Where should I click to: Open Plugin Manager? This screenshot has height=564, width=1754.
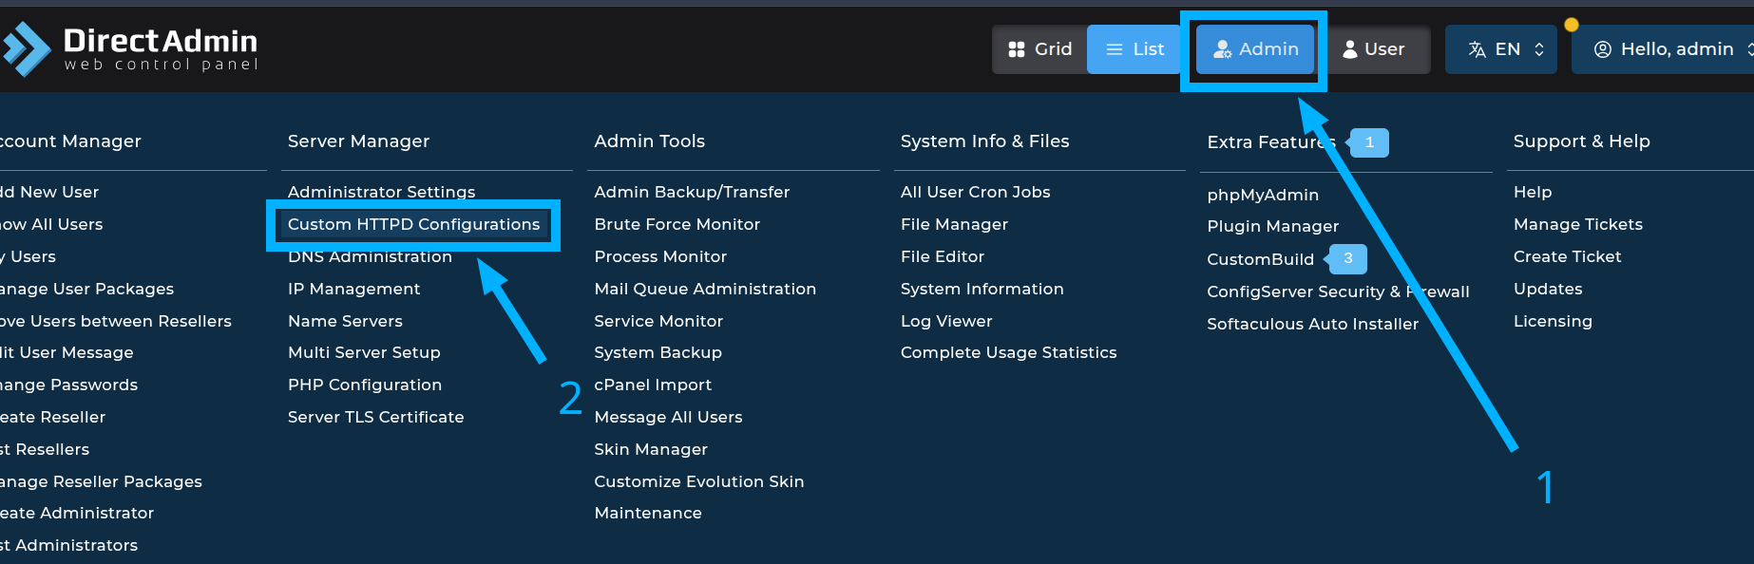click(x=1272, y=226)
